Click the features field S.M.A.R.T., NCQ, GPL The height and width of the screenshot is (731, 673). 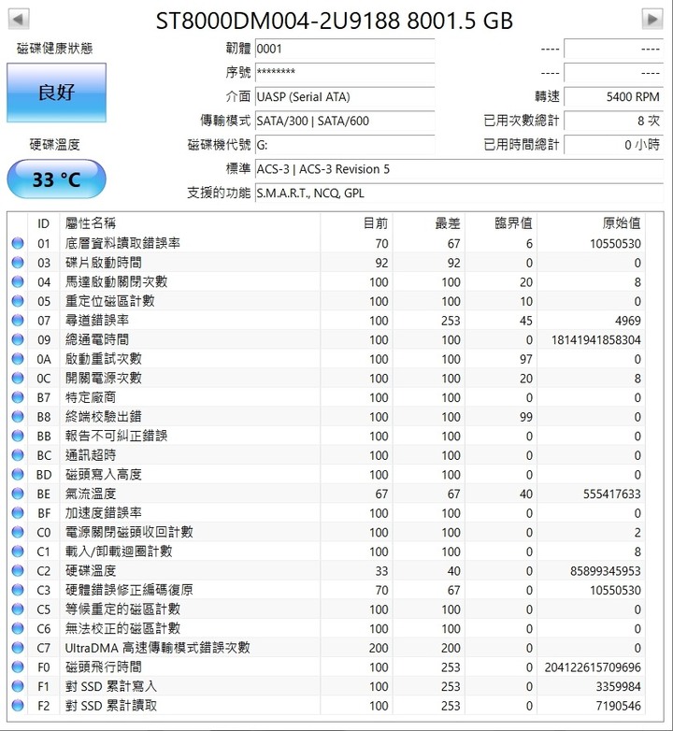click(459, 193)
